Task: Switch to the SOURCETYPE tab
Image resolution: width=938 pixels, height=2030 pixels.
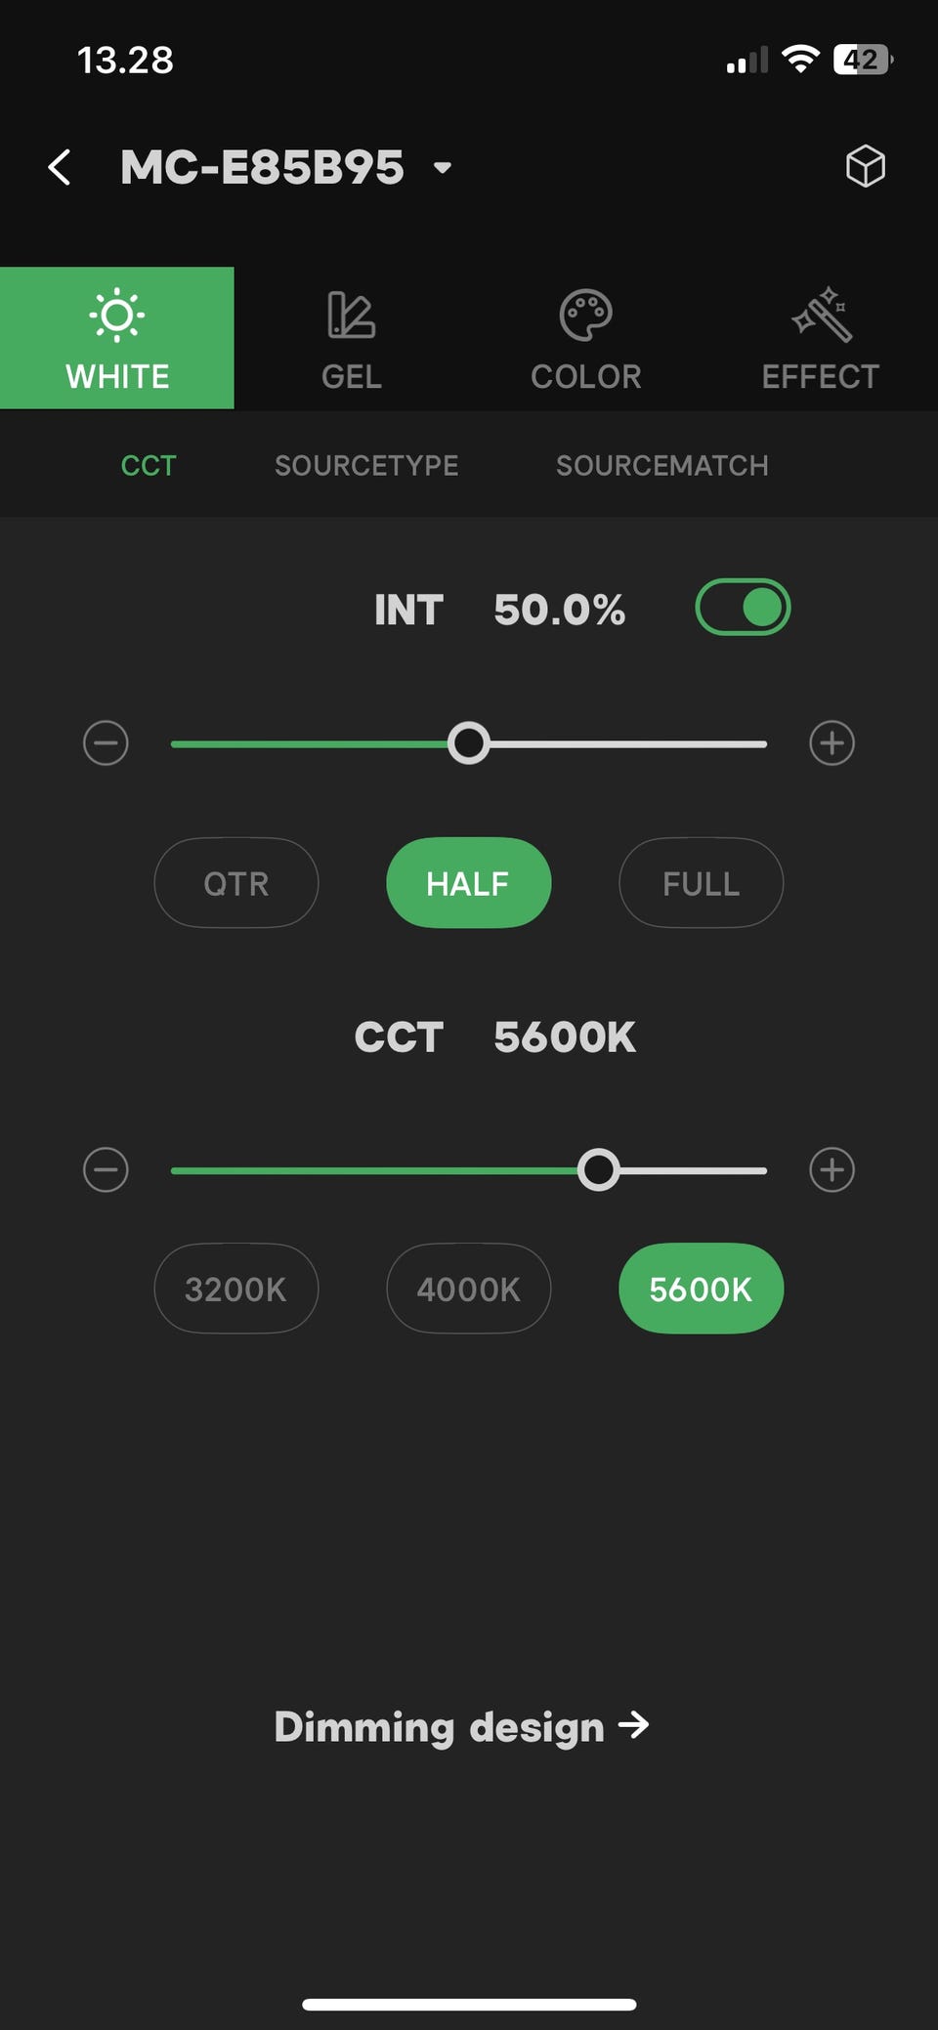Action: coord(366,465)
